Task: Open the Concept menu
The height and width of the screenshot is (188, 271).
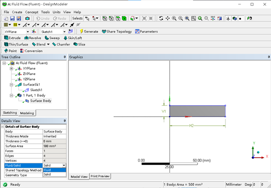Action: 32,12
